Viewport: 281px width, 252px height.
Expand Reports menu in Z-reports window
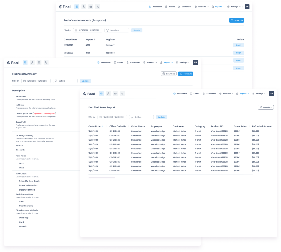[218, 7]
